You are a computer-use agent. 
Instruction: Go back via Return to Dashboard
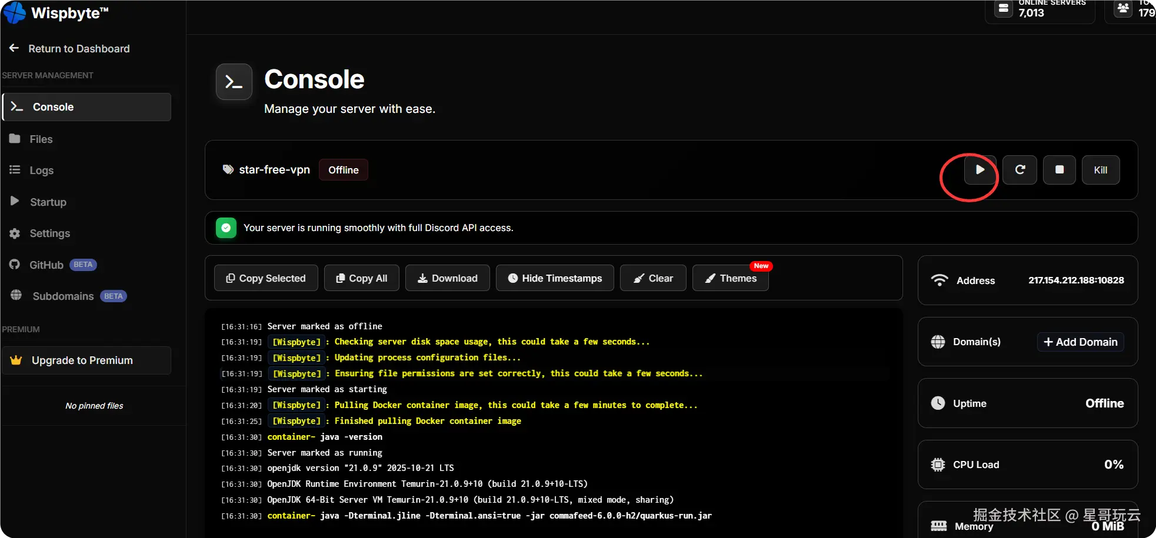pyautogui.click(x=69, y=49)
